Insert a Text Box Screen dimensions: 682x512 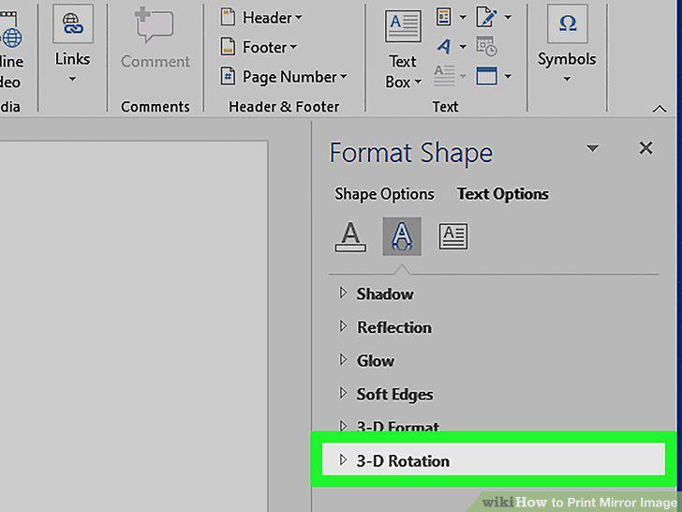[403, 49]
